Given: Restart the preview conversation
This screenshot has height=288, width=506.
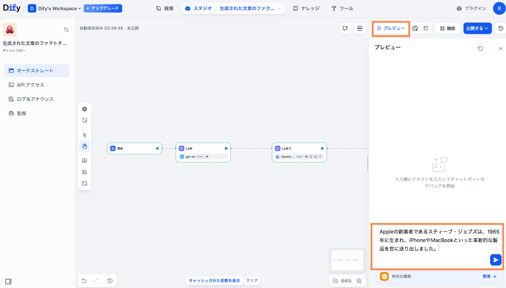Looking at the screenshot, I should [480, 49].
